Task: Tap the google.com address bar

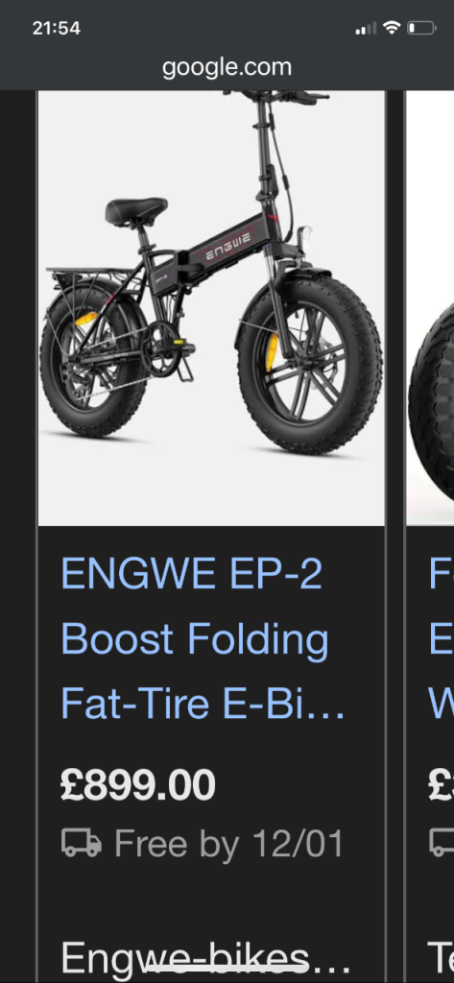Action: pyautogui.click(x=227, y=67)
